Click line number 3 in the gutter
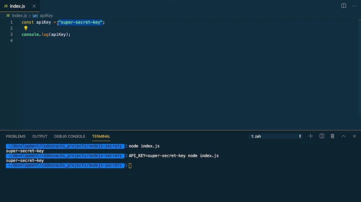 (12, 34)
